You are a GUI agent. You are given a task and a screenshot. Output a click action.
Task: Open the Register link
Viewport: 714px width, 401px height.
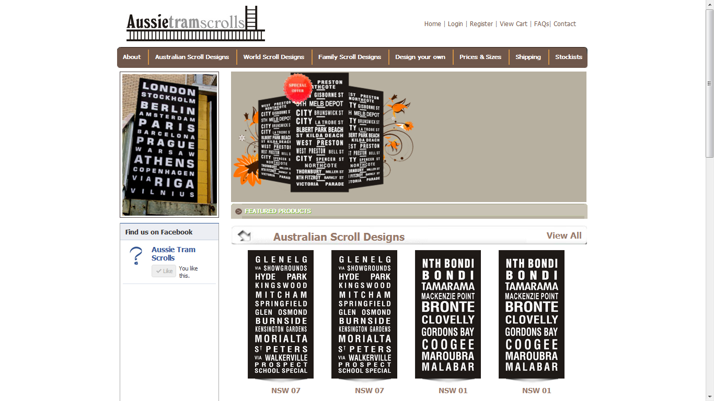481,24
